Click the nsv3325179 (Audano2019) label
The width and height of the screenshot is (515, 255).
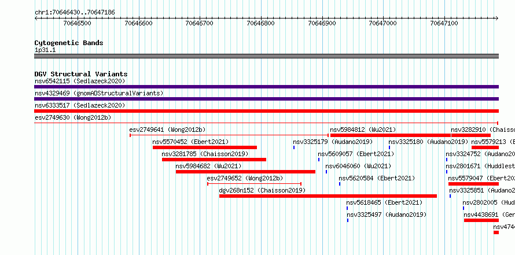[x=333, y=142]
